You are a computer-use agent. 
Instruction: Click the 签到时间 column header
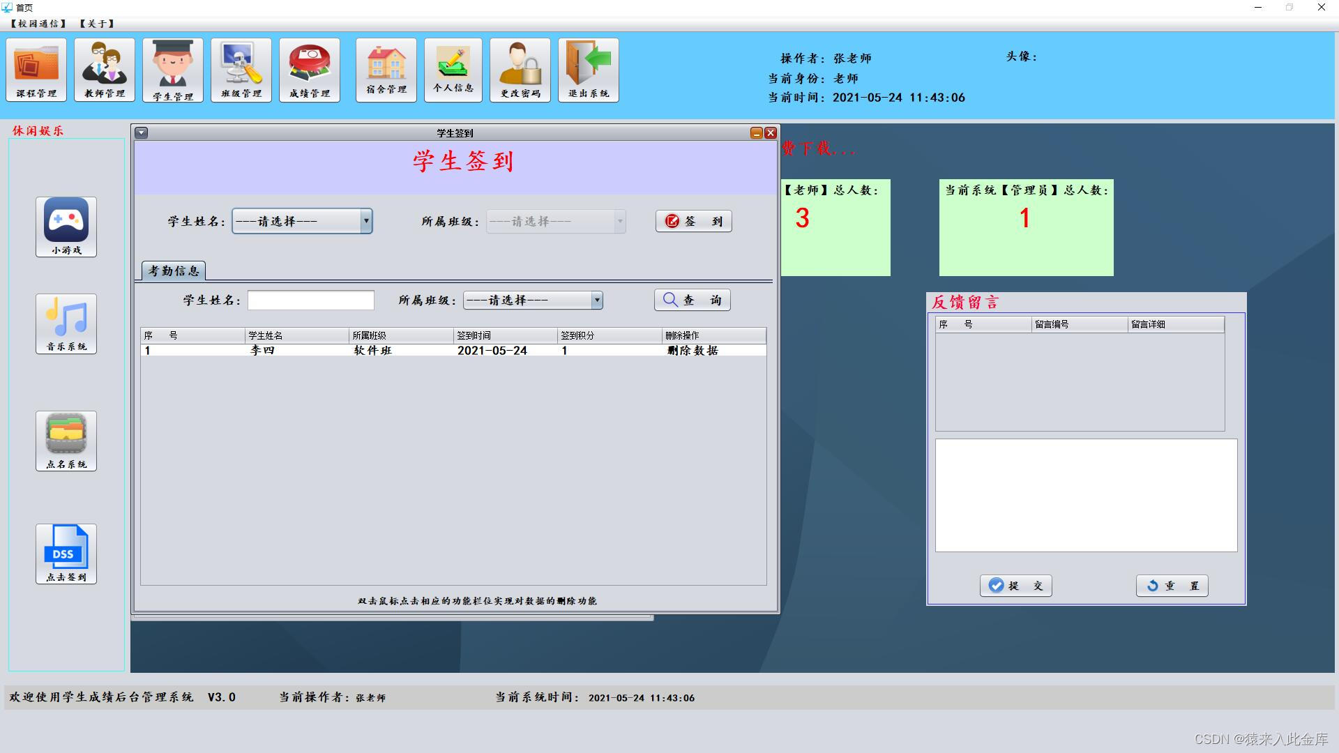click(506, 335)
